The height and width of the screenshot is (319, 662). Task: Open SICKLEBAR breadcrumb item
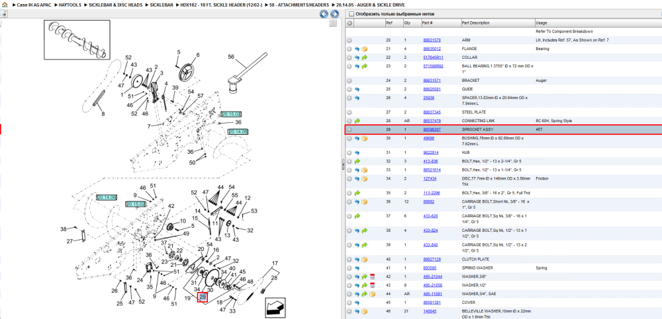(x=162, y=5)
